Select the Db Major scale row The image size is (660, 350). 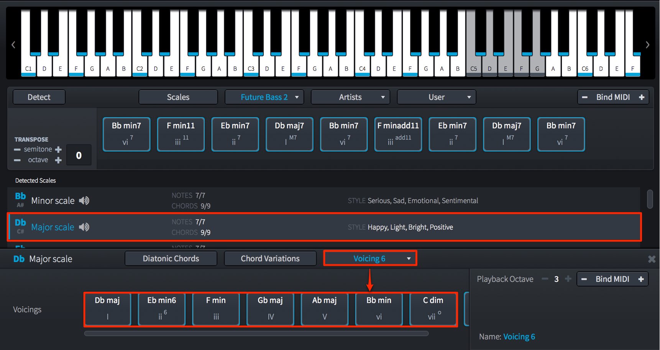coord(324,227)
